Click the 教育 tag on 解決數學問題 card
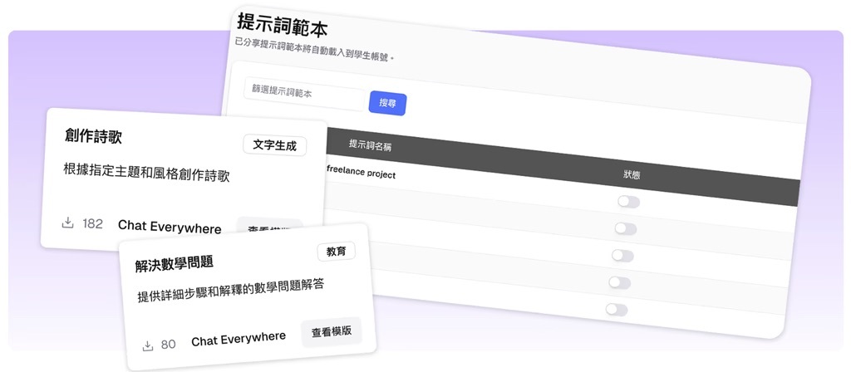Viewport: 851px width, 372px height. 336,252
